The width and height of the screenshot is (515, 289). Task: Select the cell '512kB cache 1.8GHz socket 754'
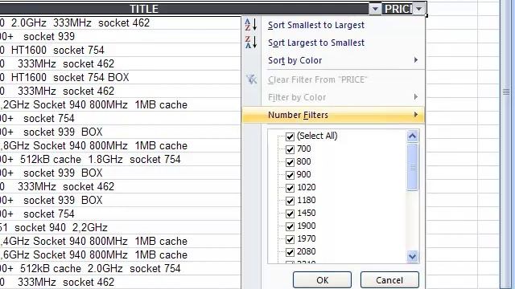pyautogui.click(x=120, y=159)
